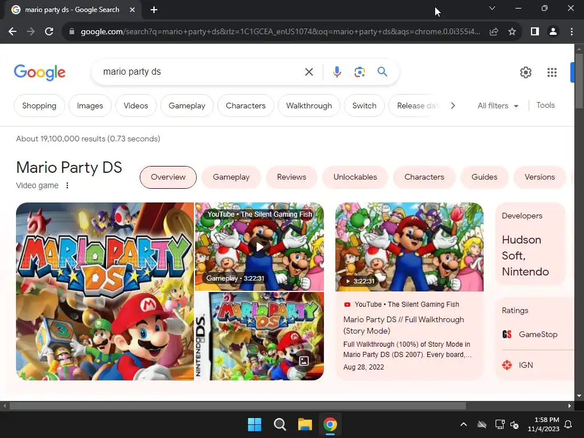This screenshot has height=438, width=584.
Task: Open large Mario Party DS cover image
Action: [x=105, y=291]
